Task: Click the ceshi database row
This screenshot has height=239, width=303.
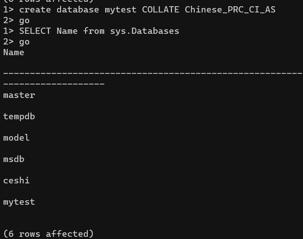Action: tap(16, 181)
